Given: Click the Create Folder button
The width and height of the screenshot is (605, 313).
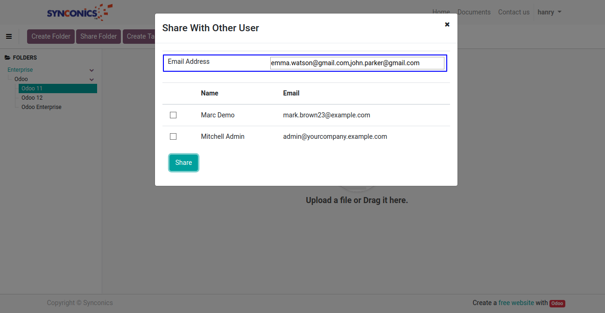Looking at the screenshot, I should tap(51, 36).
